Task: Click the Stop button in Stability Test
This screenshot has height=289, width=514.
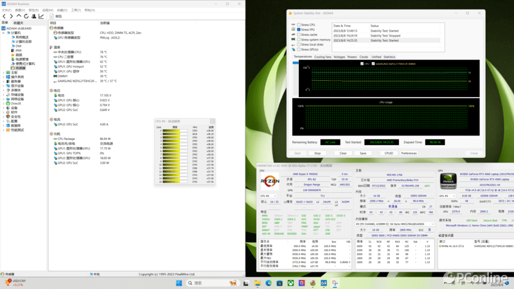Action: coord(317,153)
